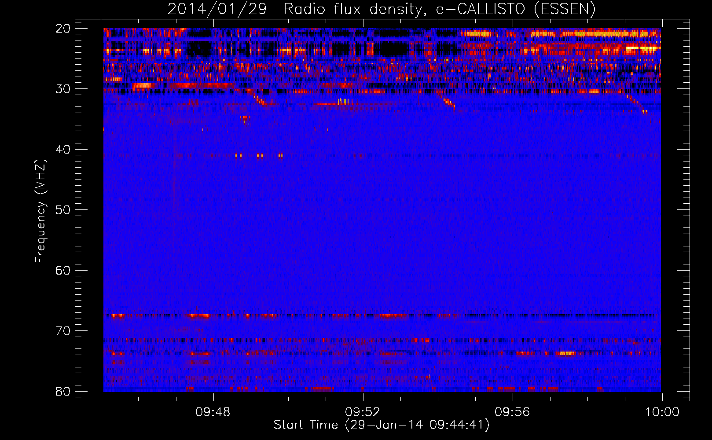Click the 10:00 time tick label
712x440 pixels.
click(x=662, y=412)
